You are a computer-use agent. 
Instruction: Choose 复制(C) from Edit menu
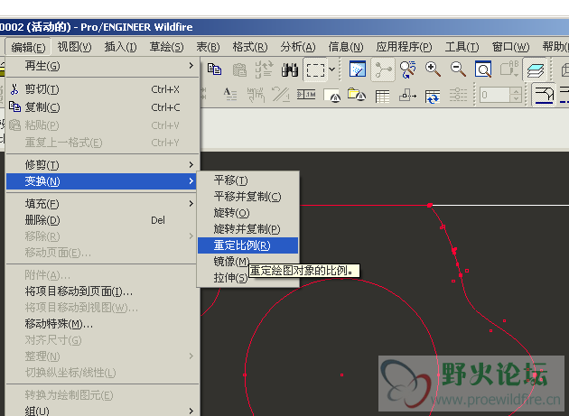click(102, 107)
